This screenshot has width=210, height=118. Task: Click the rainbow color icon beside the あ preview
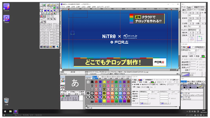(x=63, y=81)
